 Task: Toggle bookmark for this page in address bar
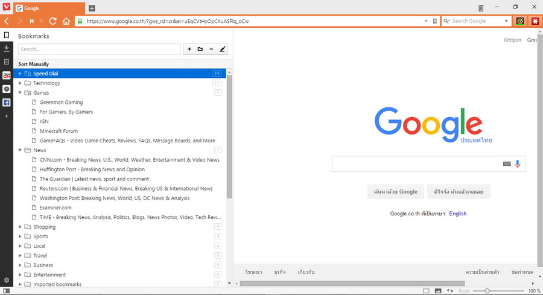[434, 21]
